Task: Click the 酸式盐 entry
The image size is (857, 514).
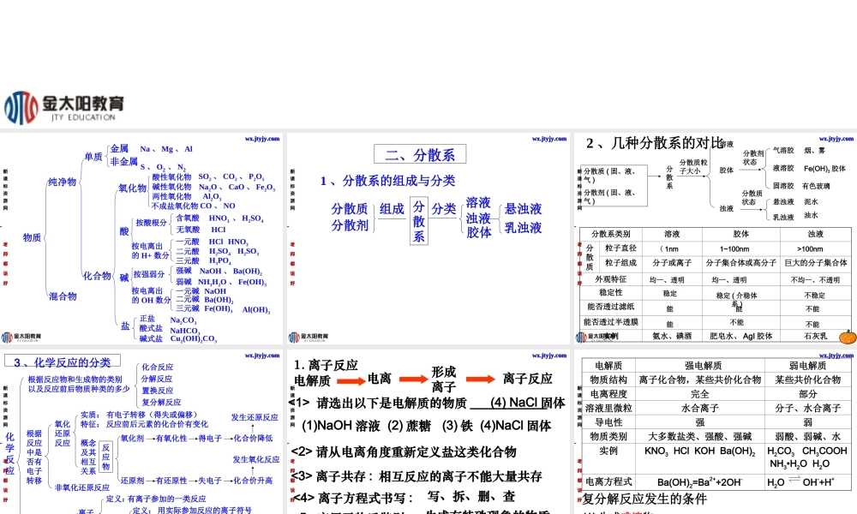Action: coord(151,328)
